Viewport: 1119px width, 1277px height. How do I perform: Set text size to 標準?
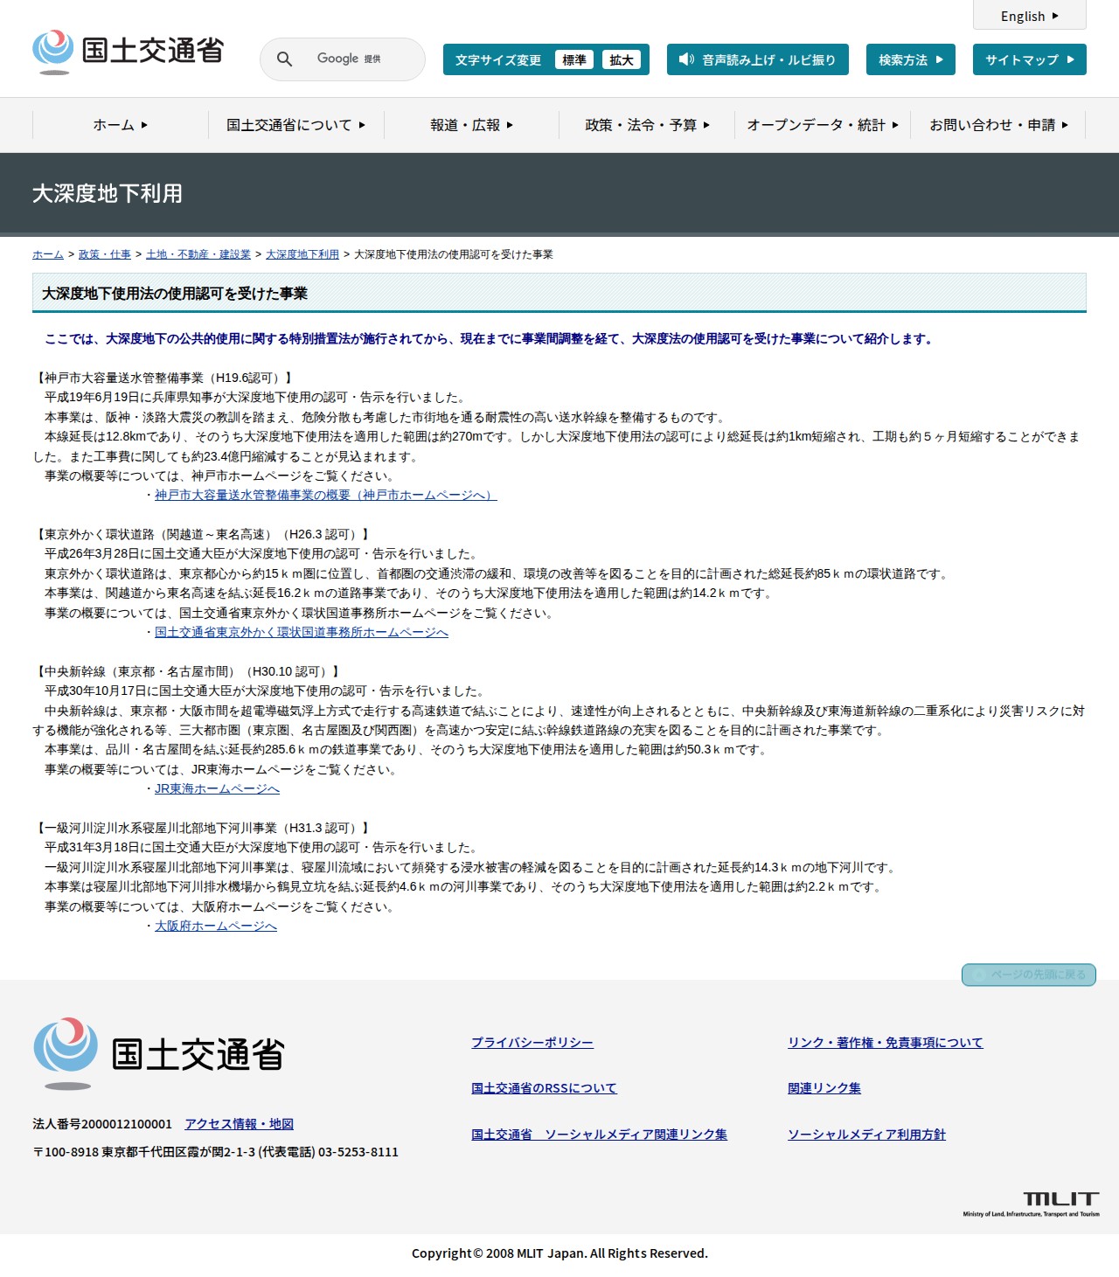coord(574,59)
